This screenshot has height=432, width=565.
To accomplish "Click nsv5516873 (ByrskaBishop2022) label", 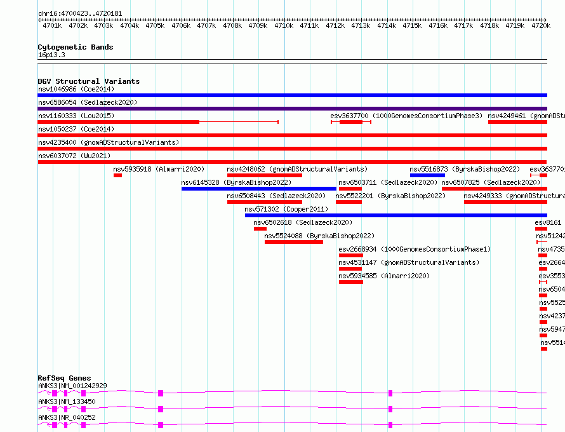I will tap(465, 169).
